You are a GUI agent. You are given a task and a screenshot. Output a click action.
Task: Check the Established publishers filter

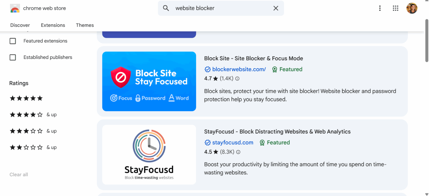click(13, 57)
